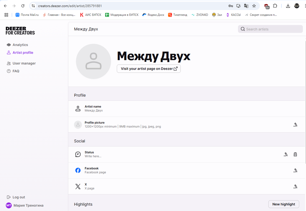Click install app icon in address bar
The width and height of the screenshot is (306, 211).
point(238,6)
